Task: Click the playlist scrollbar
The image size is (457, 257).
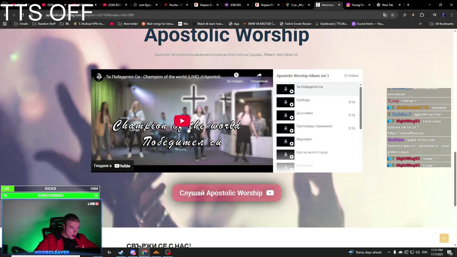Action: tap(361, 107)
